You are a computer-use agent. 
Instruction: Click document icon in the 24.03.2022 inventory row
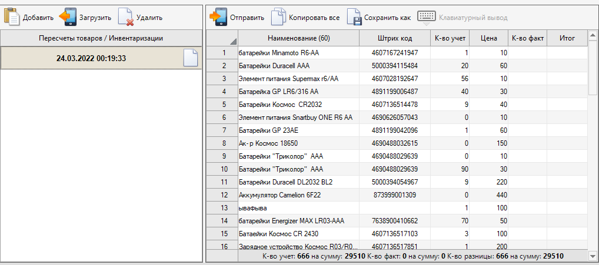coord(190,58)
